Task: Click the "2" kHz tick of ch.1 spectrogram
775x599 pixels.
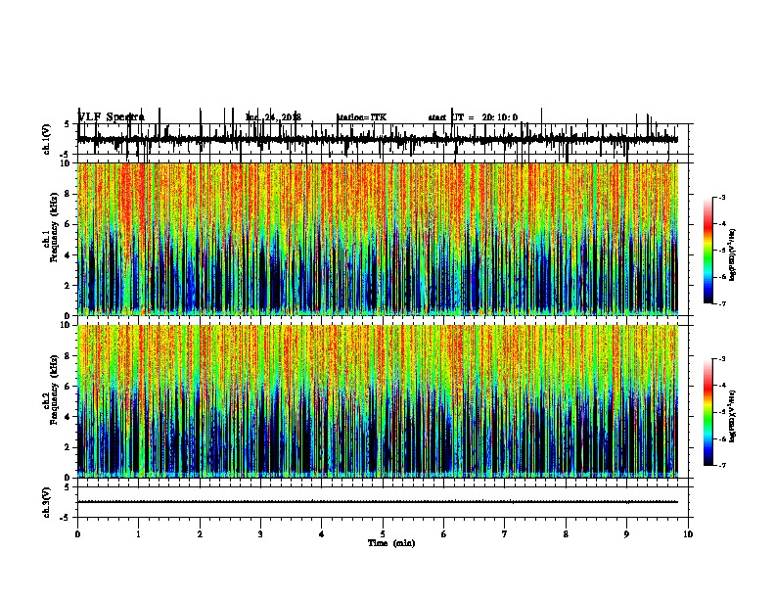Action: point(68,286)
